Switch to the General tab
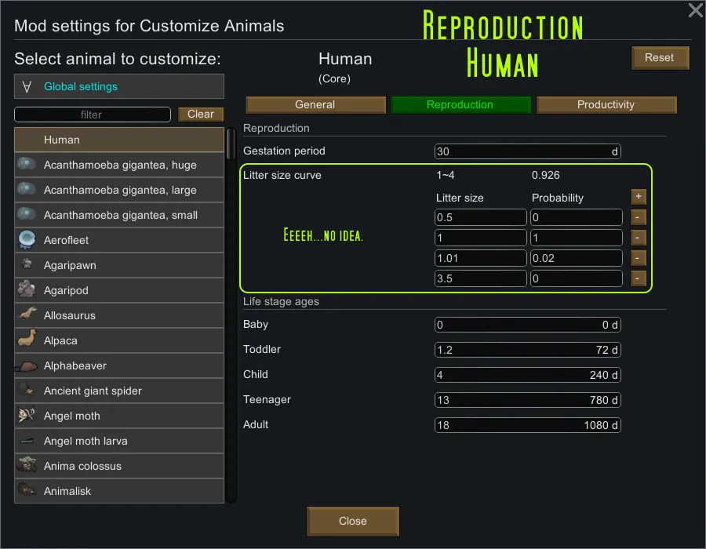This screenshot has width=706, height=549. coord(315,104)
